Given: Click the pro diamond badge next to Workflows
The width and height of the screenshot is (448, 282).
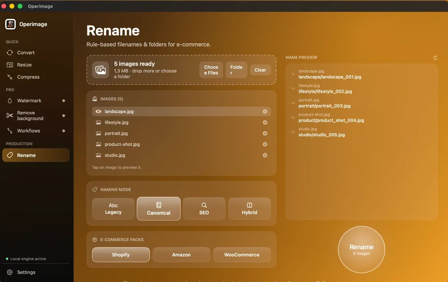Looking at the screenshot, I should coord(64,131).
